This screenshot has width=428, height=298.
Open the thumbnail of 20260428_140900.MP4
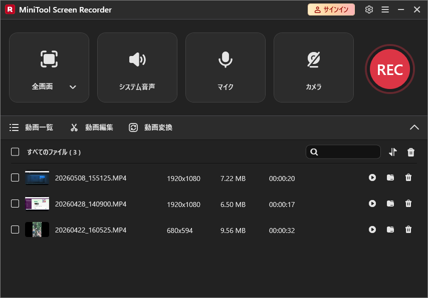[x=37, y=203]
